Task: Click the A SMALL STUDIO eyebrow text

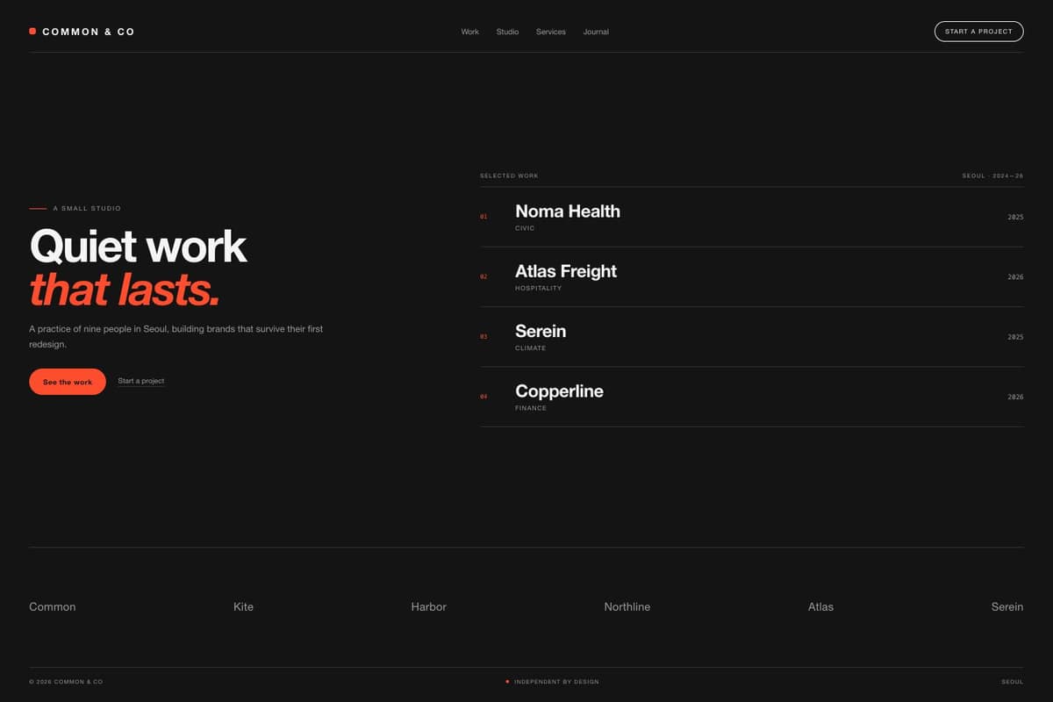Action: [87, 209]
